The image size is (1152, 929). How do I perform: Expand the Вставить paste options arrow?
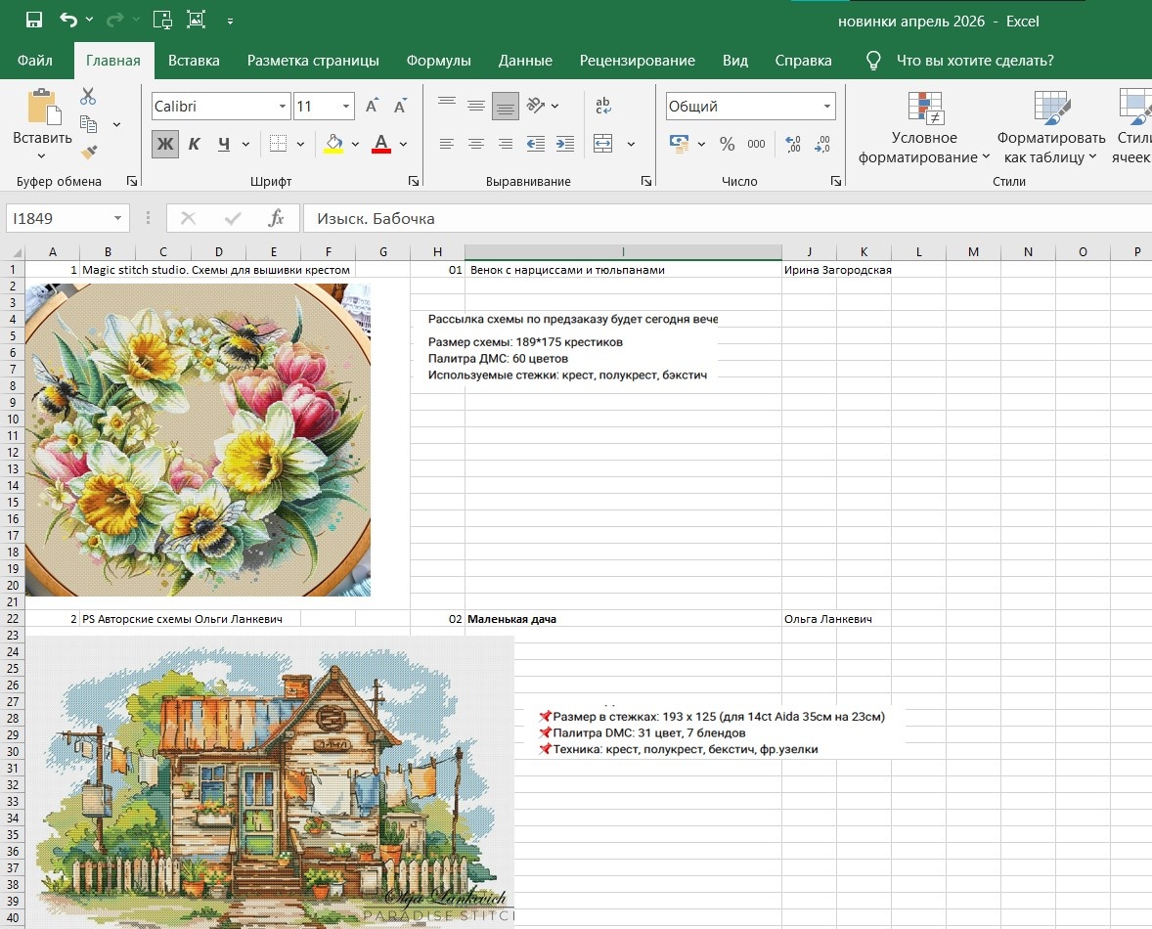41,155
